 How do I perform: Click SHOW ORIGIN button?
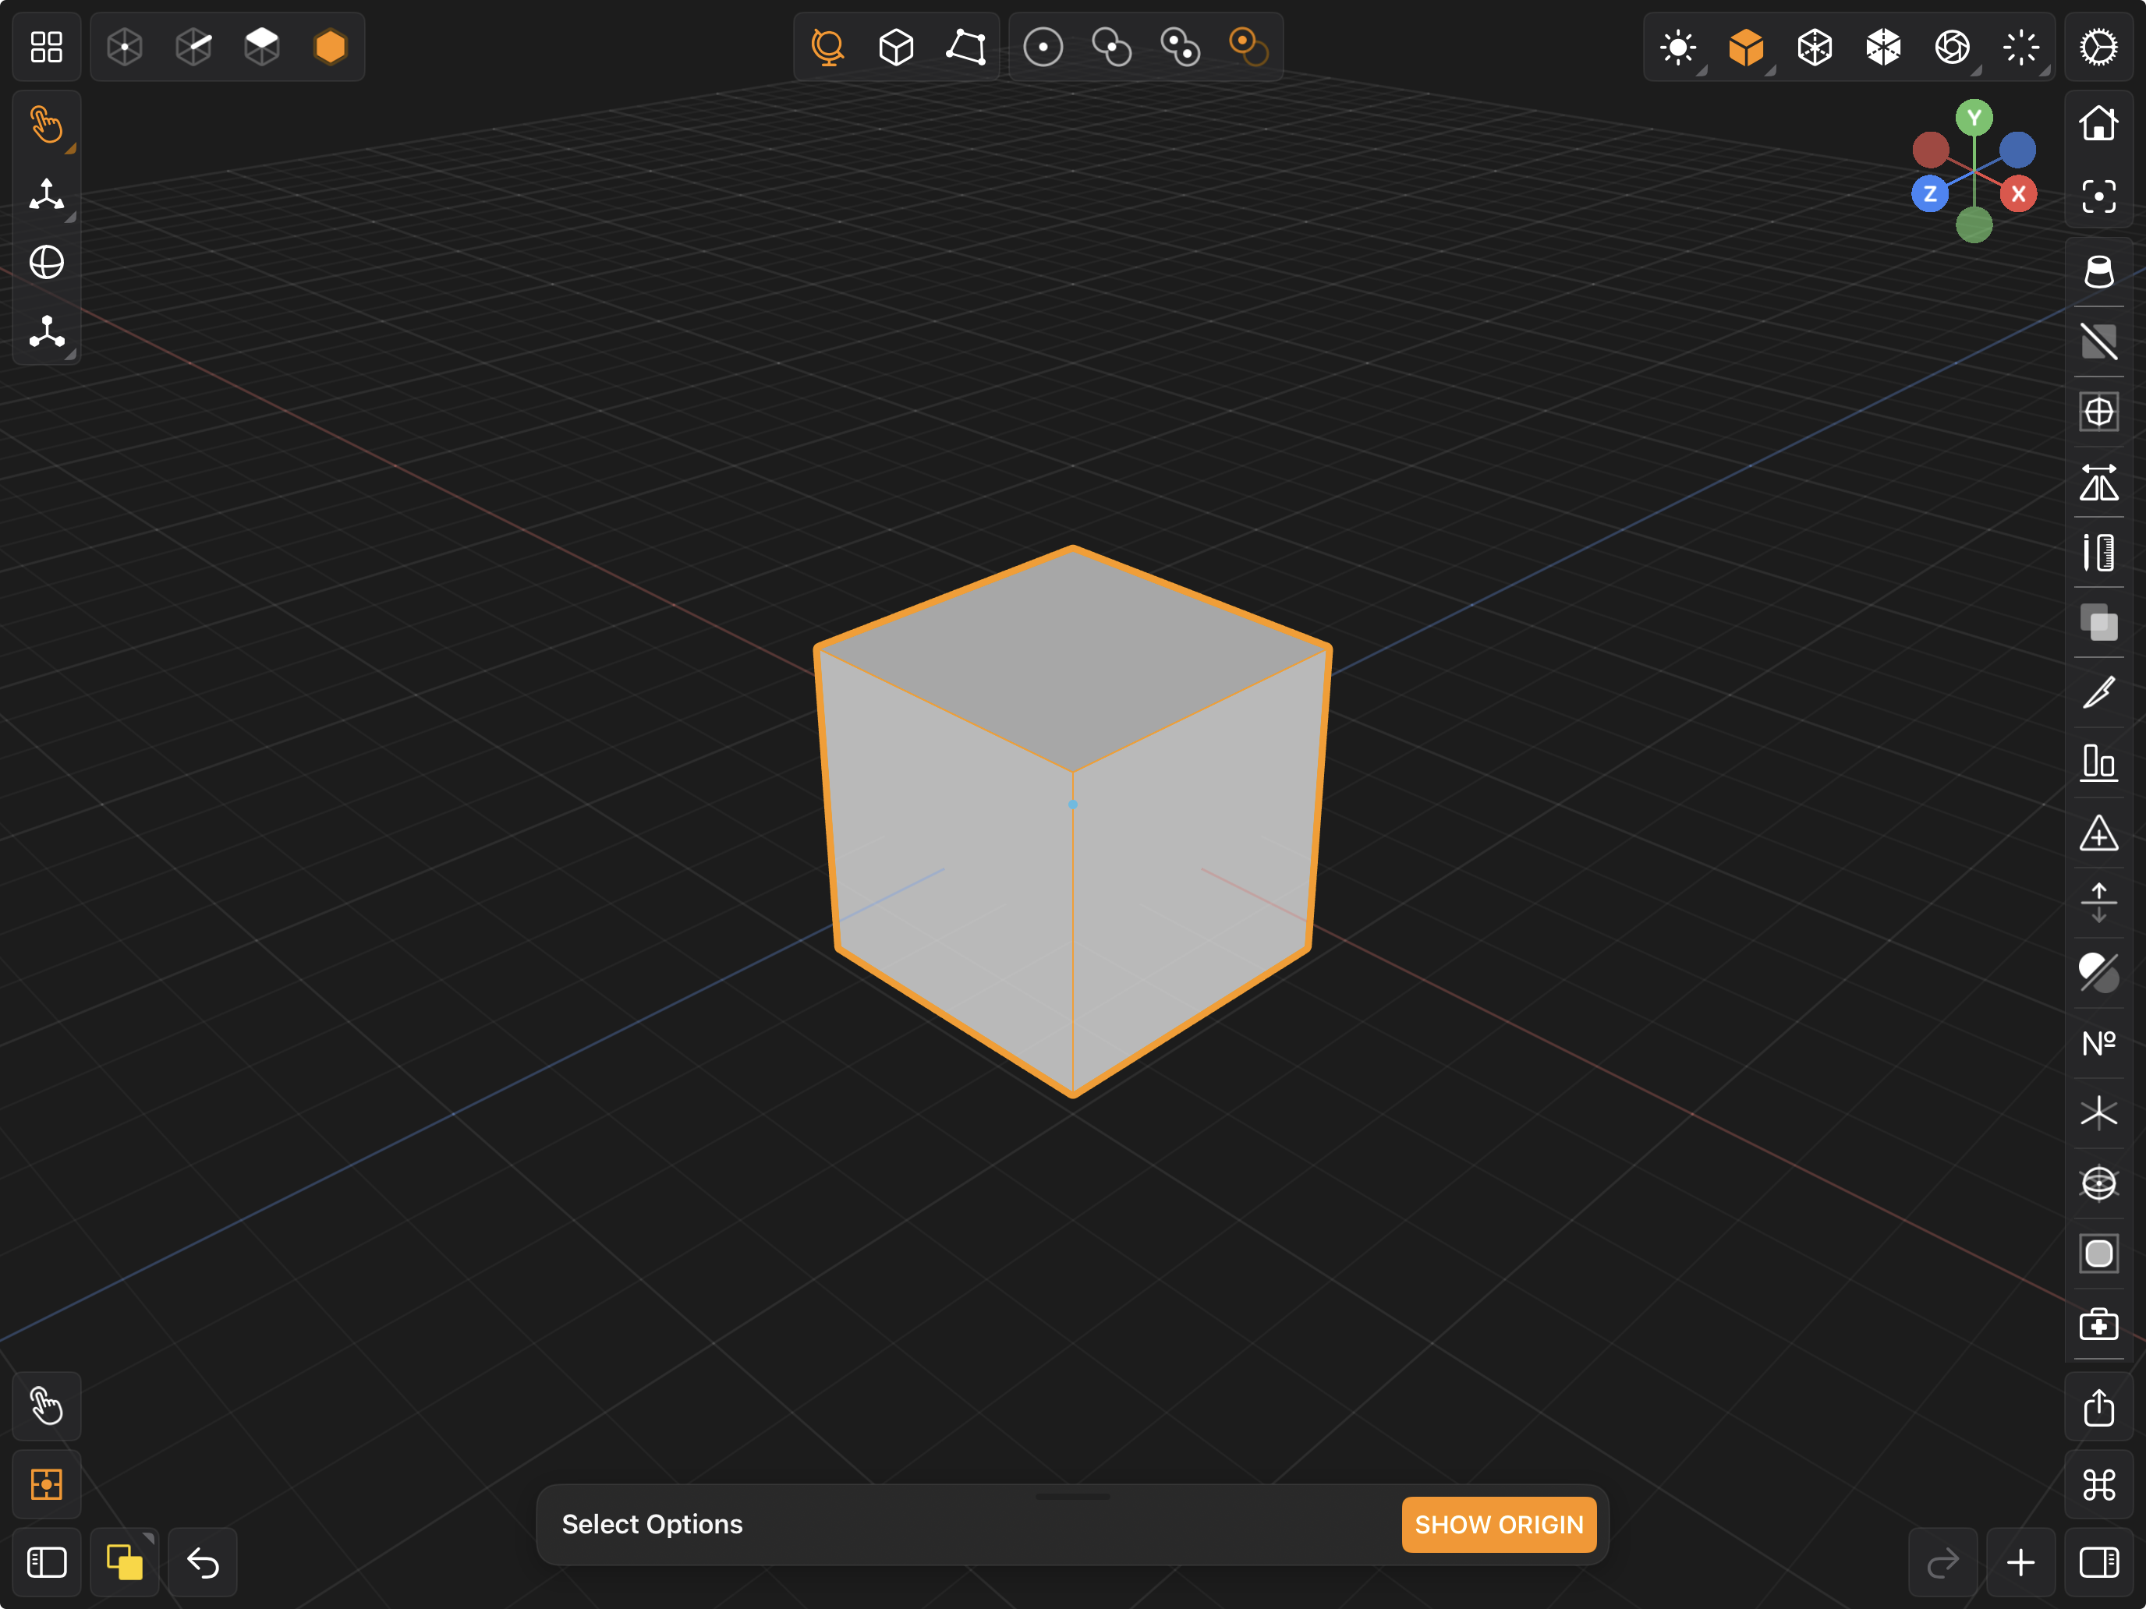tap(1498, 1525)
